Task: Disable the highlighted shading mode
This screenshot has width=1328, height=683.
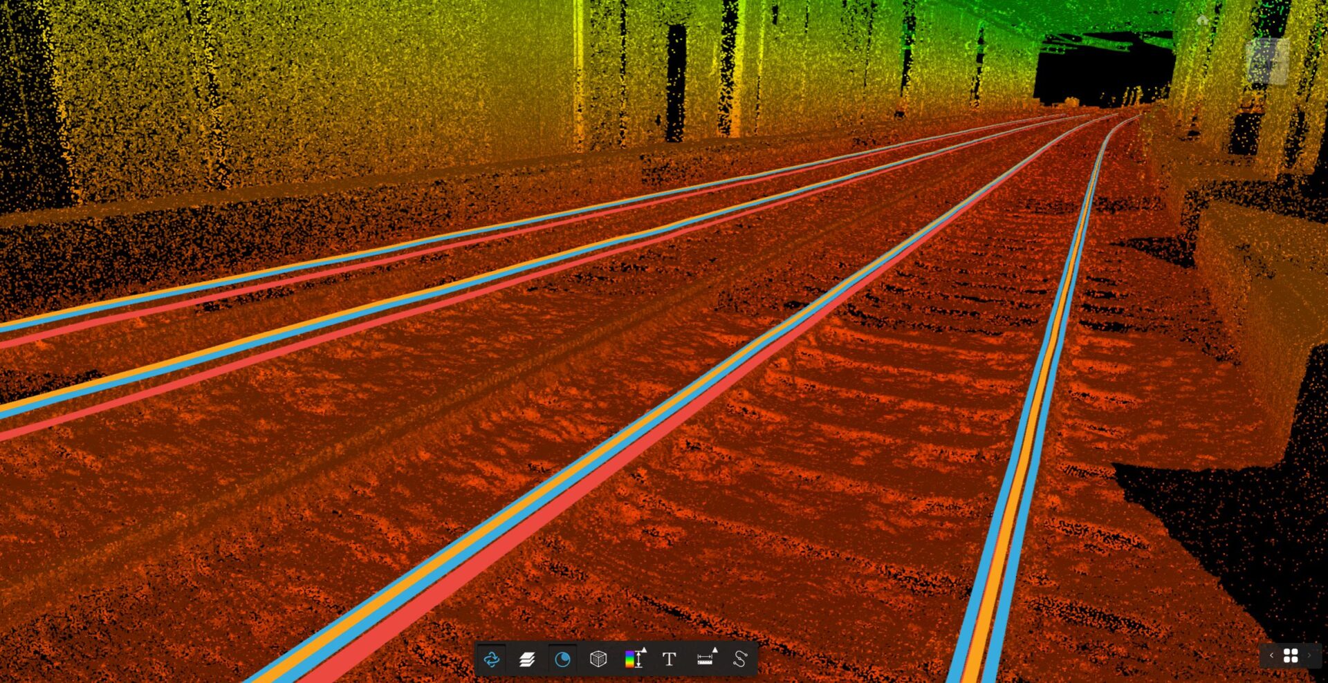Action: pyautogui.click(x=562, y=660)
